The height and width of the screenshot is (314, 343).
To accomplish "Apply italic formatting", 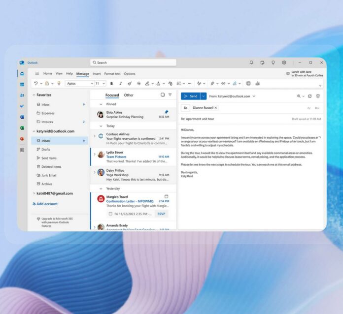I will coord(121,84).
